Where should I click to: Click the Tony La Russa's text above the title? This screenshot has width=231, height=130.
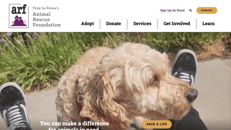[x=46, y=8]
